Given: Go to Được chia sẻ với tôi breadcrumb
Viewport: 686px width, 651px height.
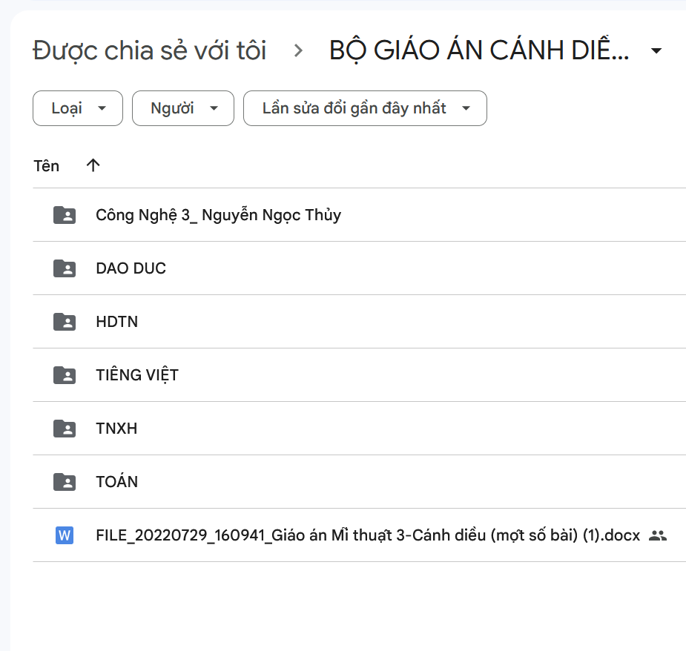Looking at the screenshot, I should (150, 51).
